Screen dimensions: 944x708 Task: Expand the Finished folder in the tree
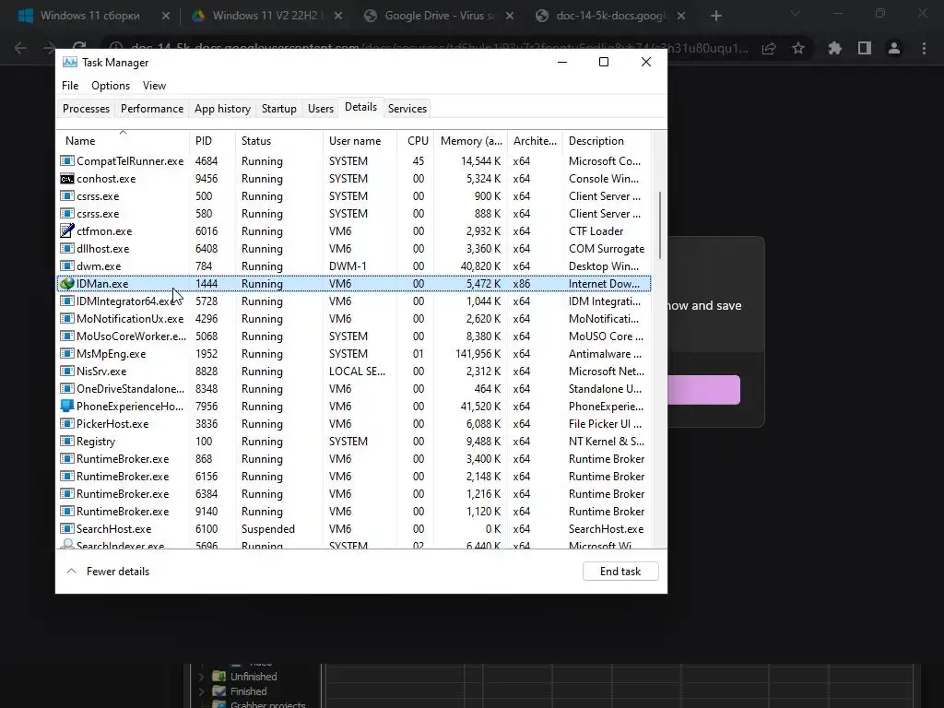click(x=202, y=691)
